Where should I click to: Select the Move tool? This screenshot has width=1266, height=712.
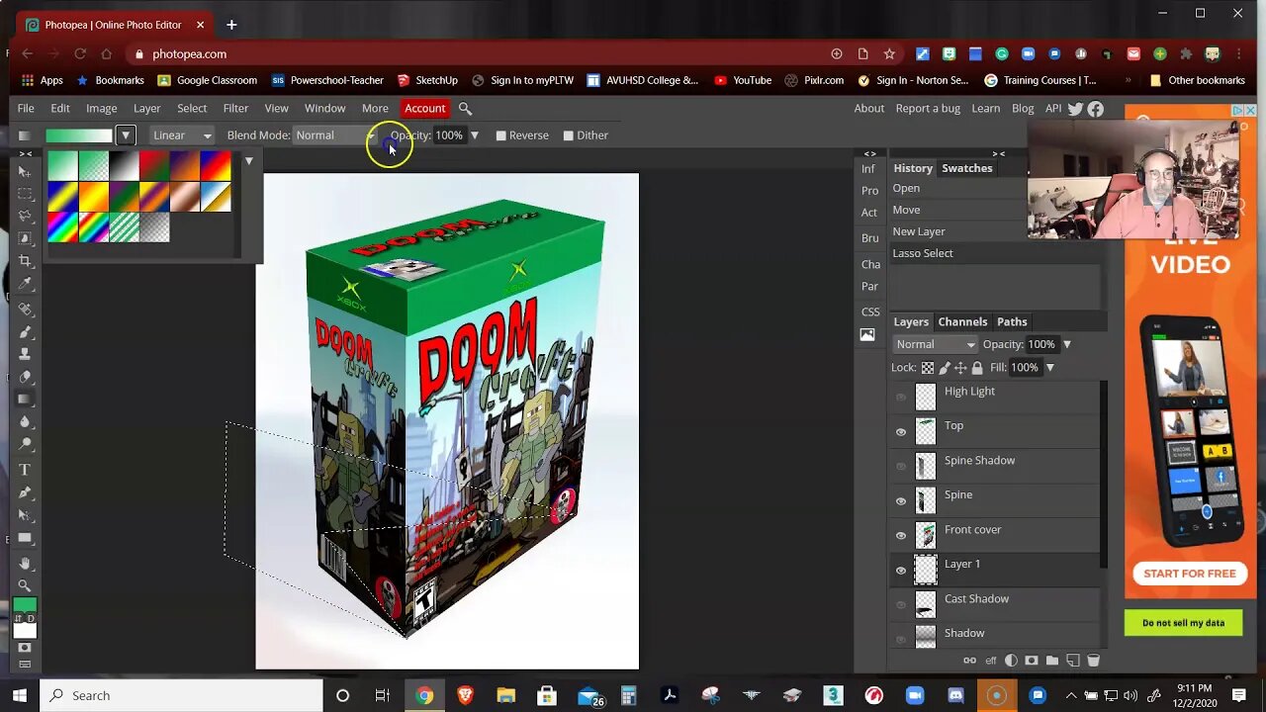[26, 172]
